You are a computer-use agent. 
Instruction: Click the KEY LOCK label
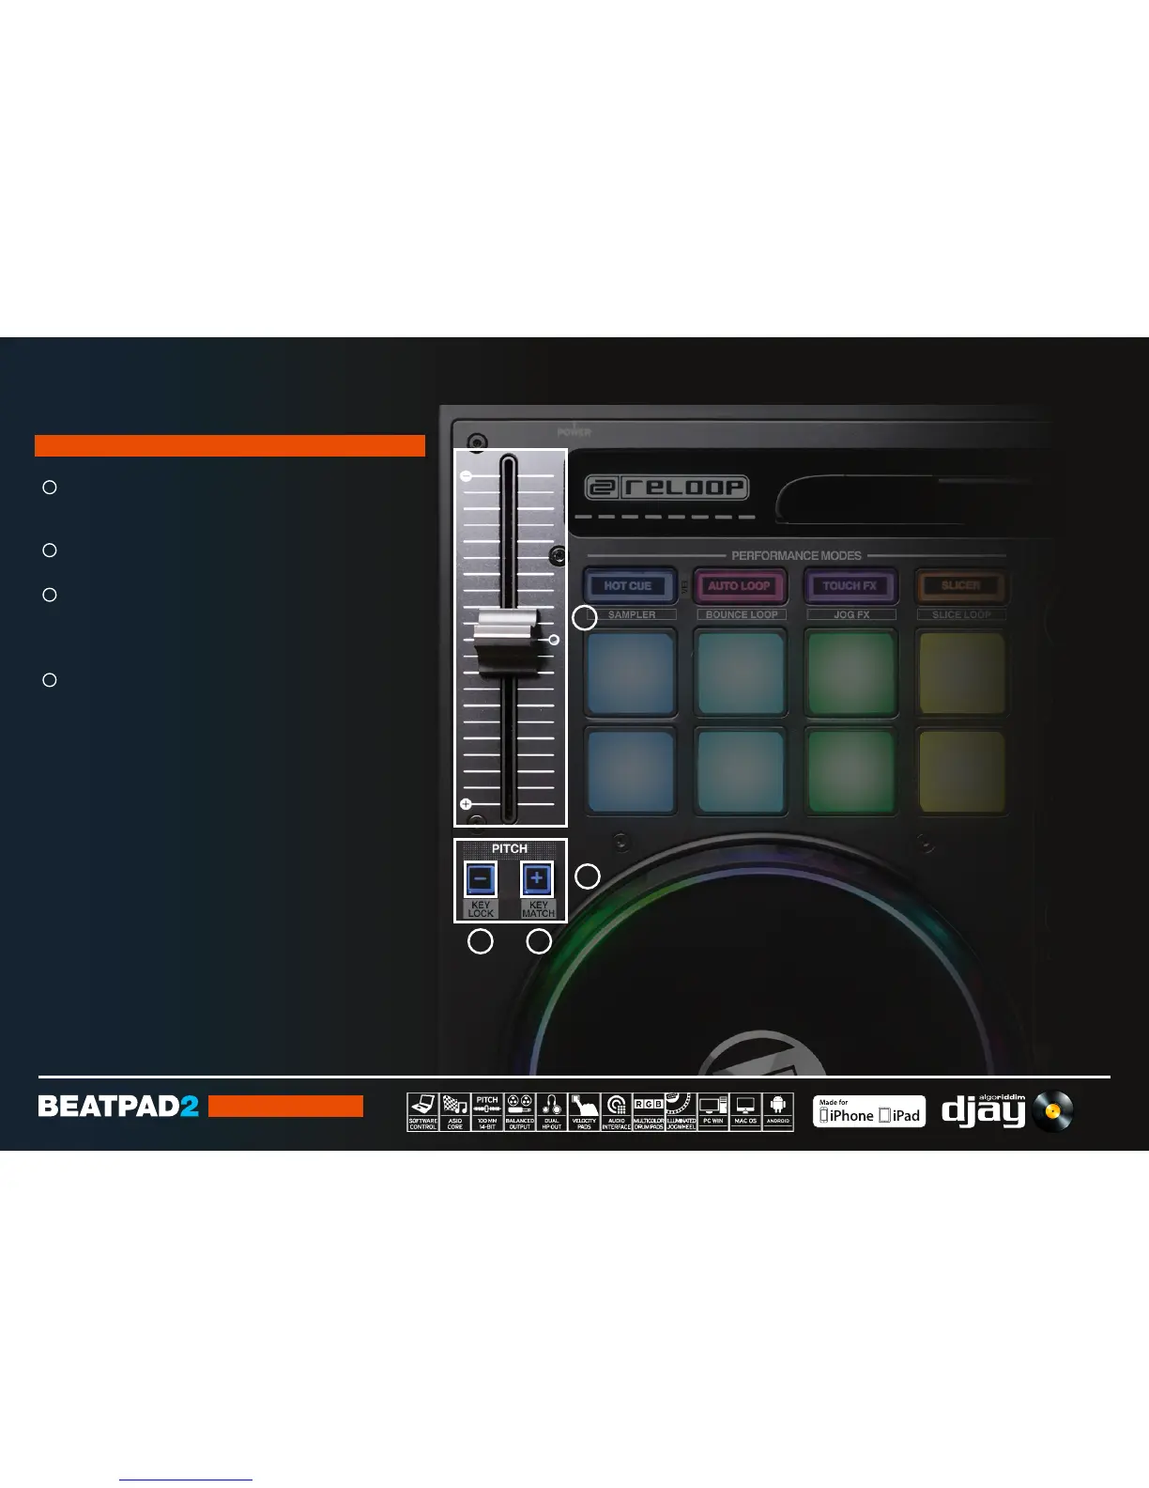pos(481,908)
